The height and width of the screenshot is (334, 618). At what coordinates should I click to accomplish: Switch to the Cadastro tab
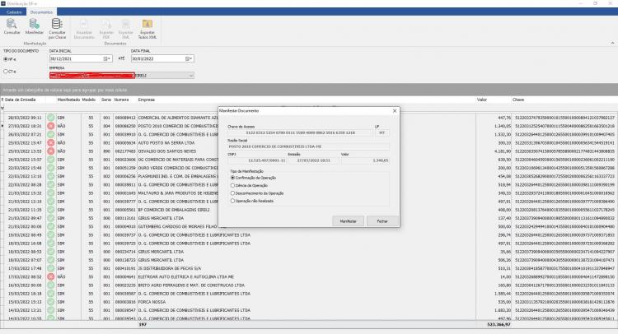tap(14, 12)
